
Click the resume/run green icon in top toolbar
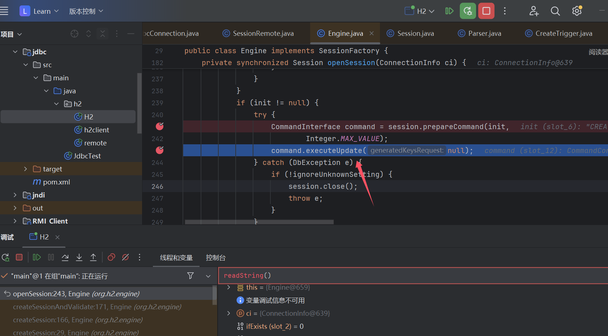(449, 11)
